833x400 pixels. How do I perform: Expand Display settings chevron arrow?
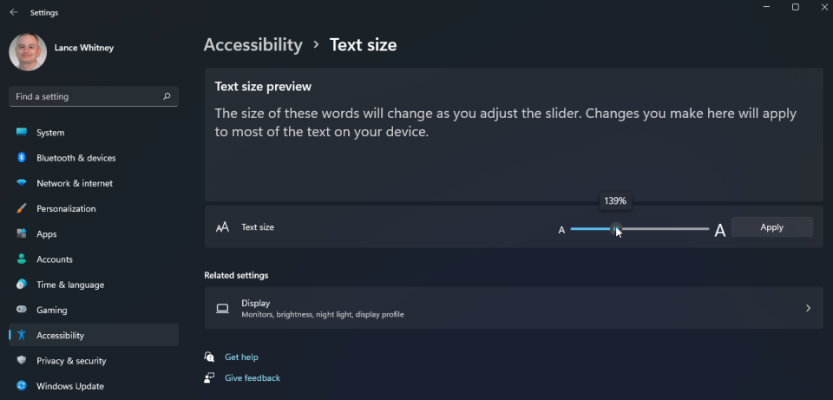click(808, 308)
